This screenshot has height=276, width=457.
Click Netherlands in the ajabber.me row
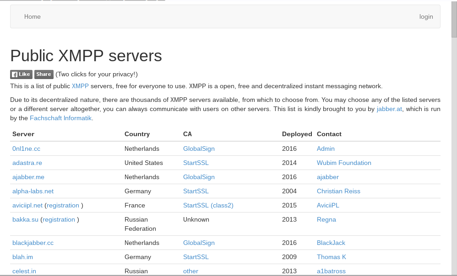(142, 177)
